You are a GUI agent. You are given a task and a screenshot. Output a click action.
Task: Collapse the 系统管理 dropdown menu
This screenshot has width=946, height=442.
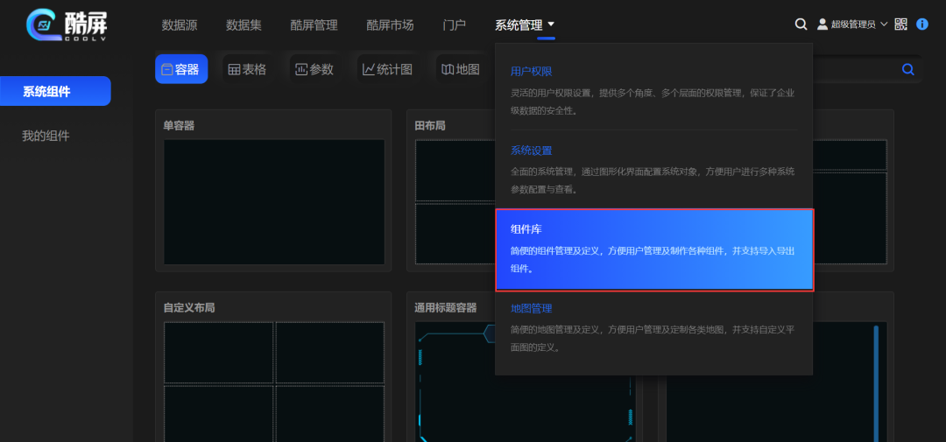(x=525, y=25)
